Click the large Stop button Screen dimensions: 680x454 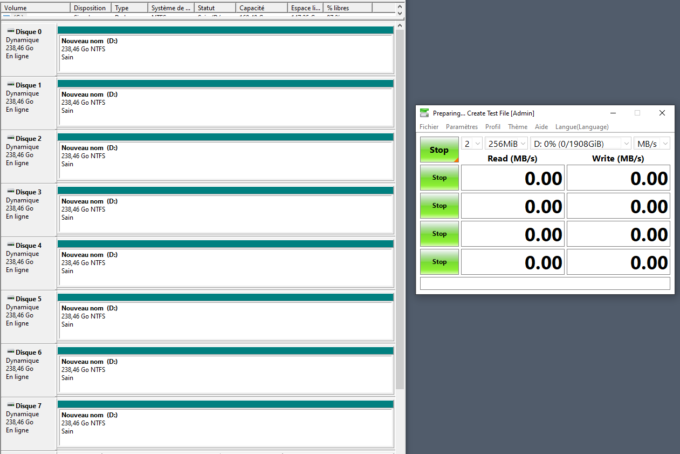[x=439, y=150]
